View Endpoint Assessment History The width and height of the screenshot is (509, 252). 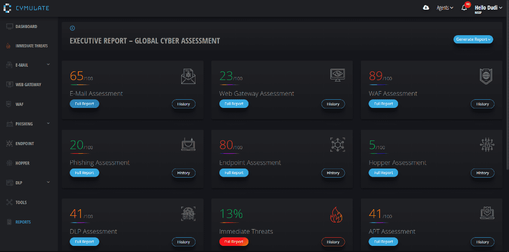(333, 173)
